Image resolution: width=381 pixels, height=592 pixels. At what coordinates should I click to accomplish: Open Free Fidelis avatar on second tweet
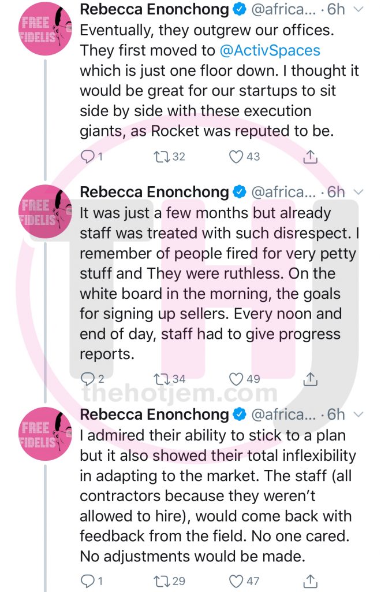point(45,212)
